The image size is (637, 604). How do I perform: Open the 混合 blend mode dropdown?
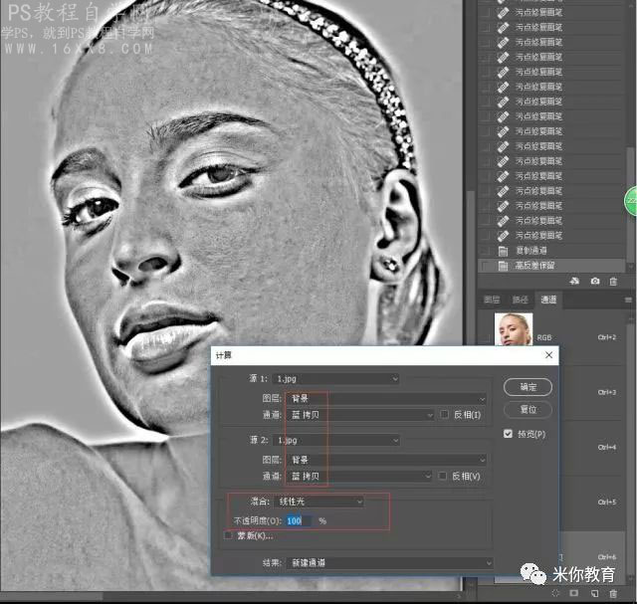point(319,502)
